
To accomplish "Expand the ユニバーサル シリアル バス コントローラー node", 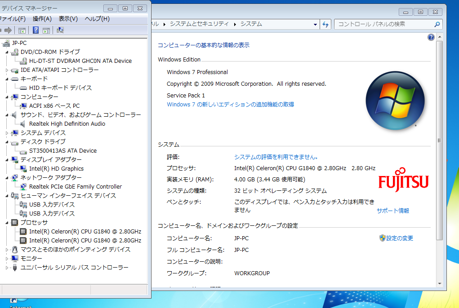I will [7, 268].
